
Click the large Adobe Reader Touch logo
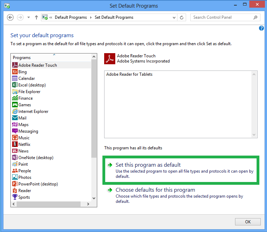tap(110, 59)
